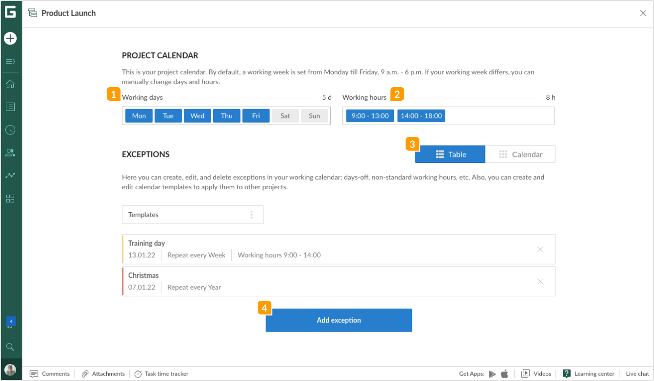Open the reports chart sidebar icon
654x381 pixels.
click(10, 175)
